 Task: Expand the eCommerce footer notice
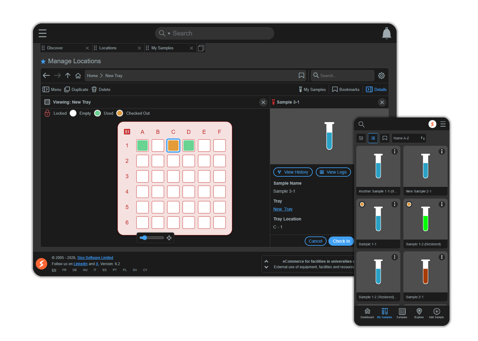click(x=266, y=261)
